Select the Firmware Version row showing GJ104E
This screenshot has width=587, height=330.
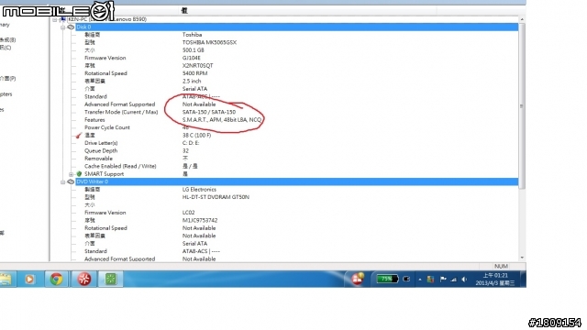click(x=105, y=58)
